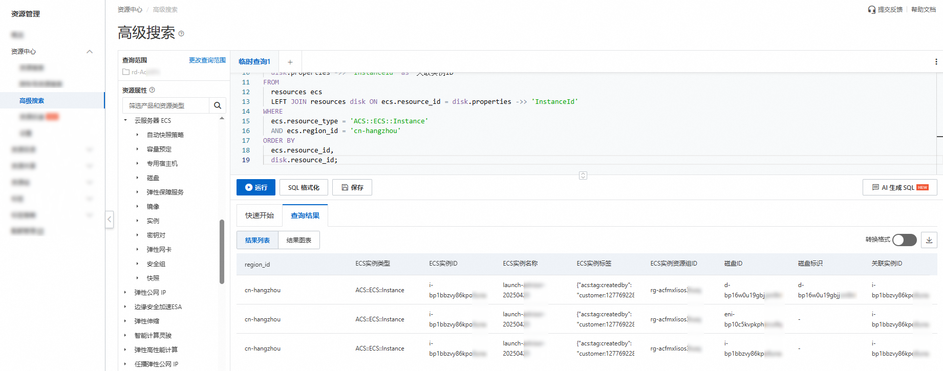Image resolution: width=943 pixels, height=371 pixels.
Task: Click the SQL 格式化 button
Action: pyautogui.click(x=304, y=187)
